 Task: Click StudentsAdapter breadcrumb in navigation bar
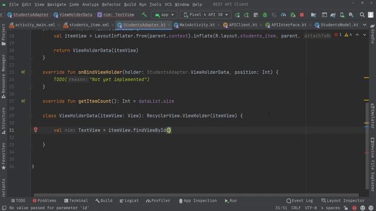28,15
